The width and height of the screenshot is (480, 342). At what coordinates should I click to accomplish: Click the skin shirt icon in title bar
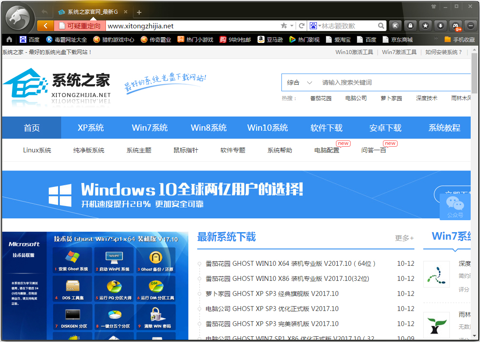click(433, 7)
